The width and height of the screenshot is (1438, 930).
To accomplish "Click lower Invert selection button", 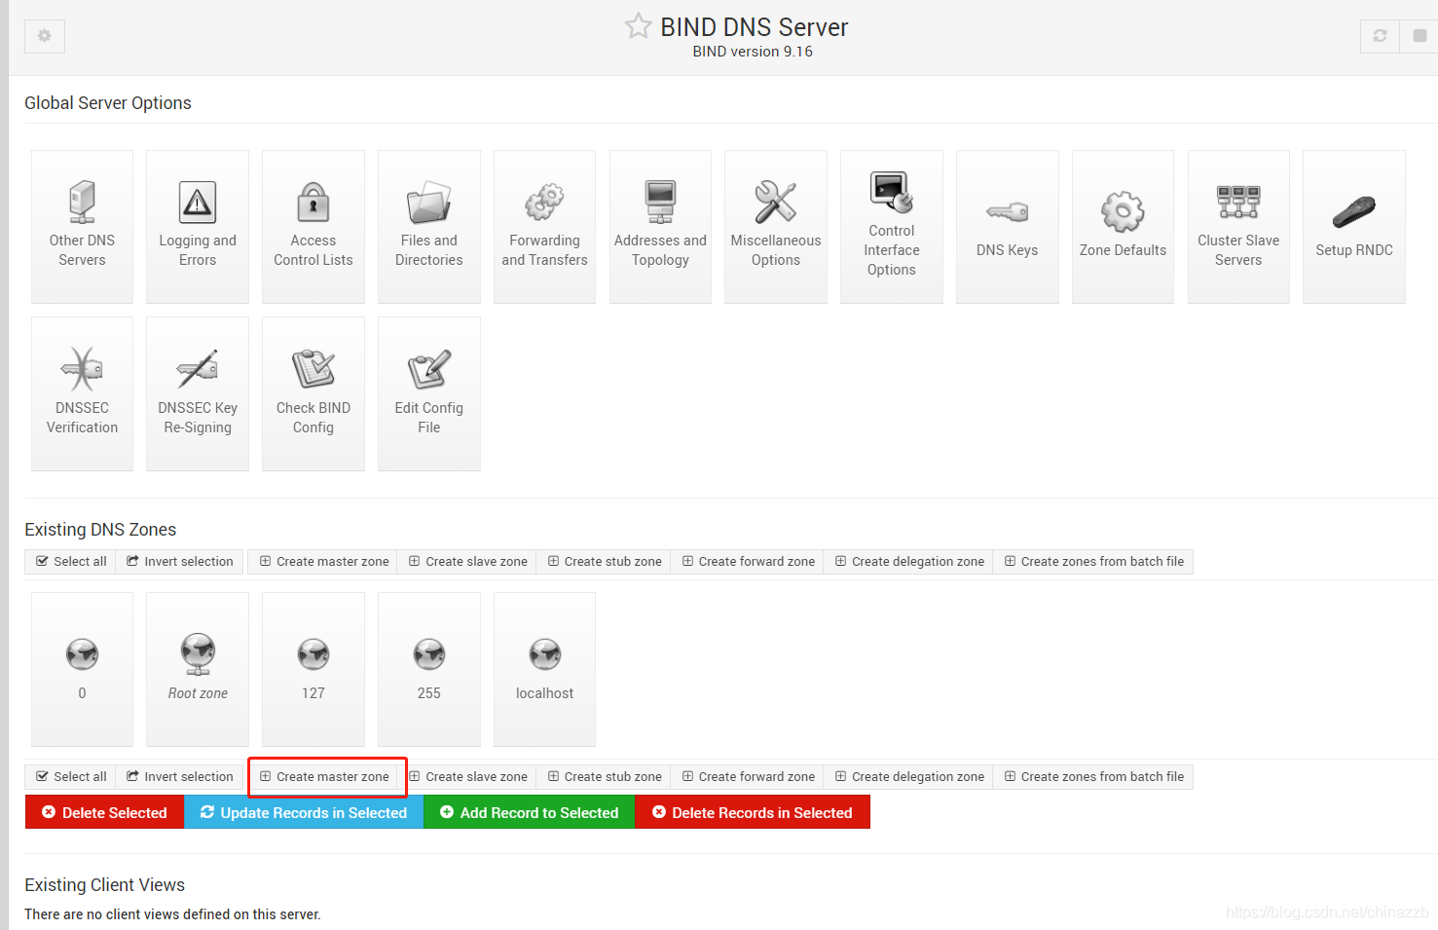I will pos(180,777).
